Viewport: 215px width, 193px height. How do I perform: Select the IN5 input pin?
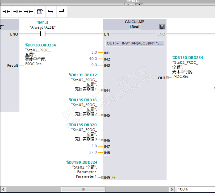(x=107, y=115)
